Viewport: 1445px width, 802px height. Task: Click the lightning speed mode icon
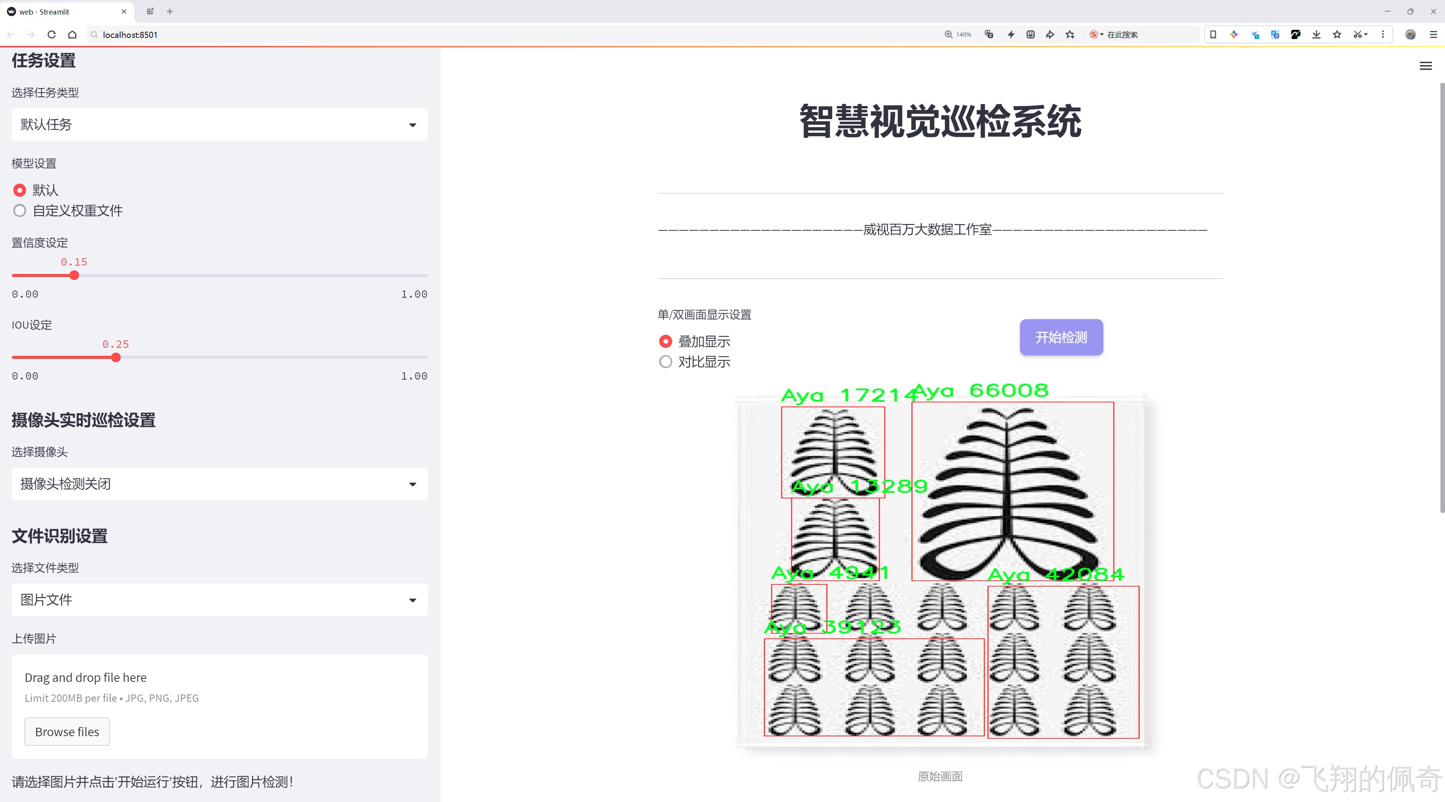(x=1011, y=34)
